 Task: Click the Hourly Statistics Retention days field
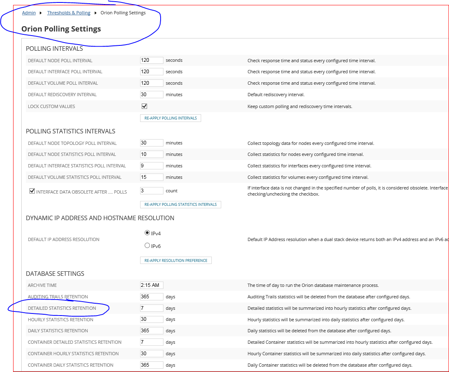coord(152,319)
